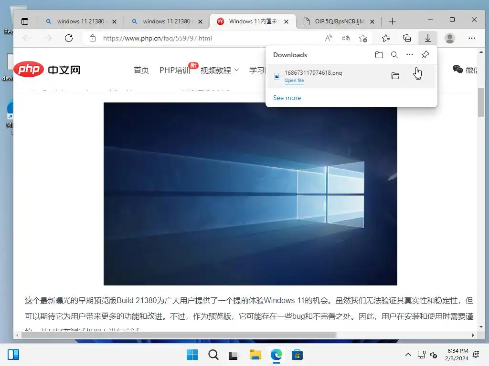
Task: Open Task View on taskbar
Action: coord(234,355)
